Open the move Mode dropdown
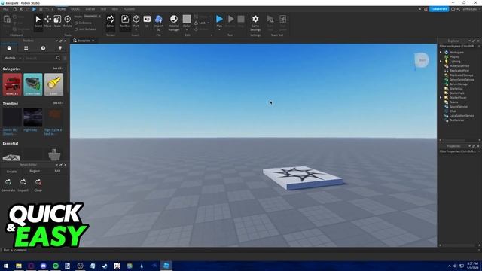 [x=92, y=17]
